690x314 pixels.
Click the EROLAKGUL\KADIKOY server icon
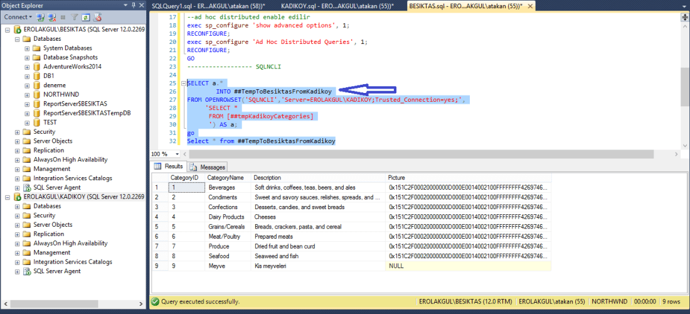click(x=18, y=197)
